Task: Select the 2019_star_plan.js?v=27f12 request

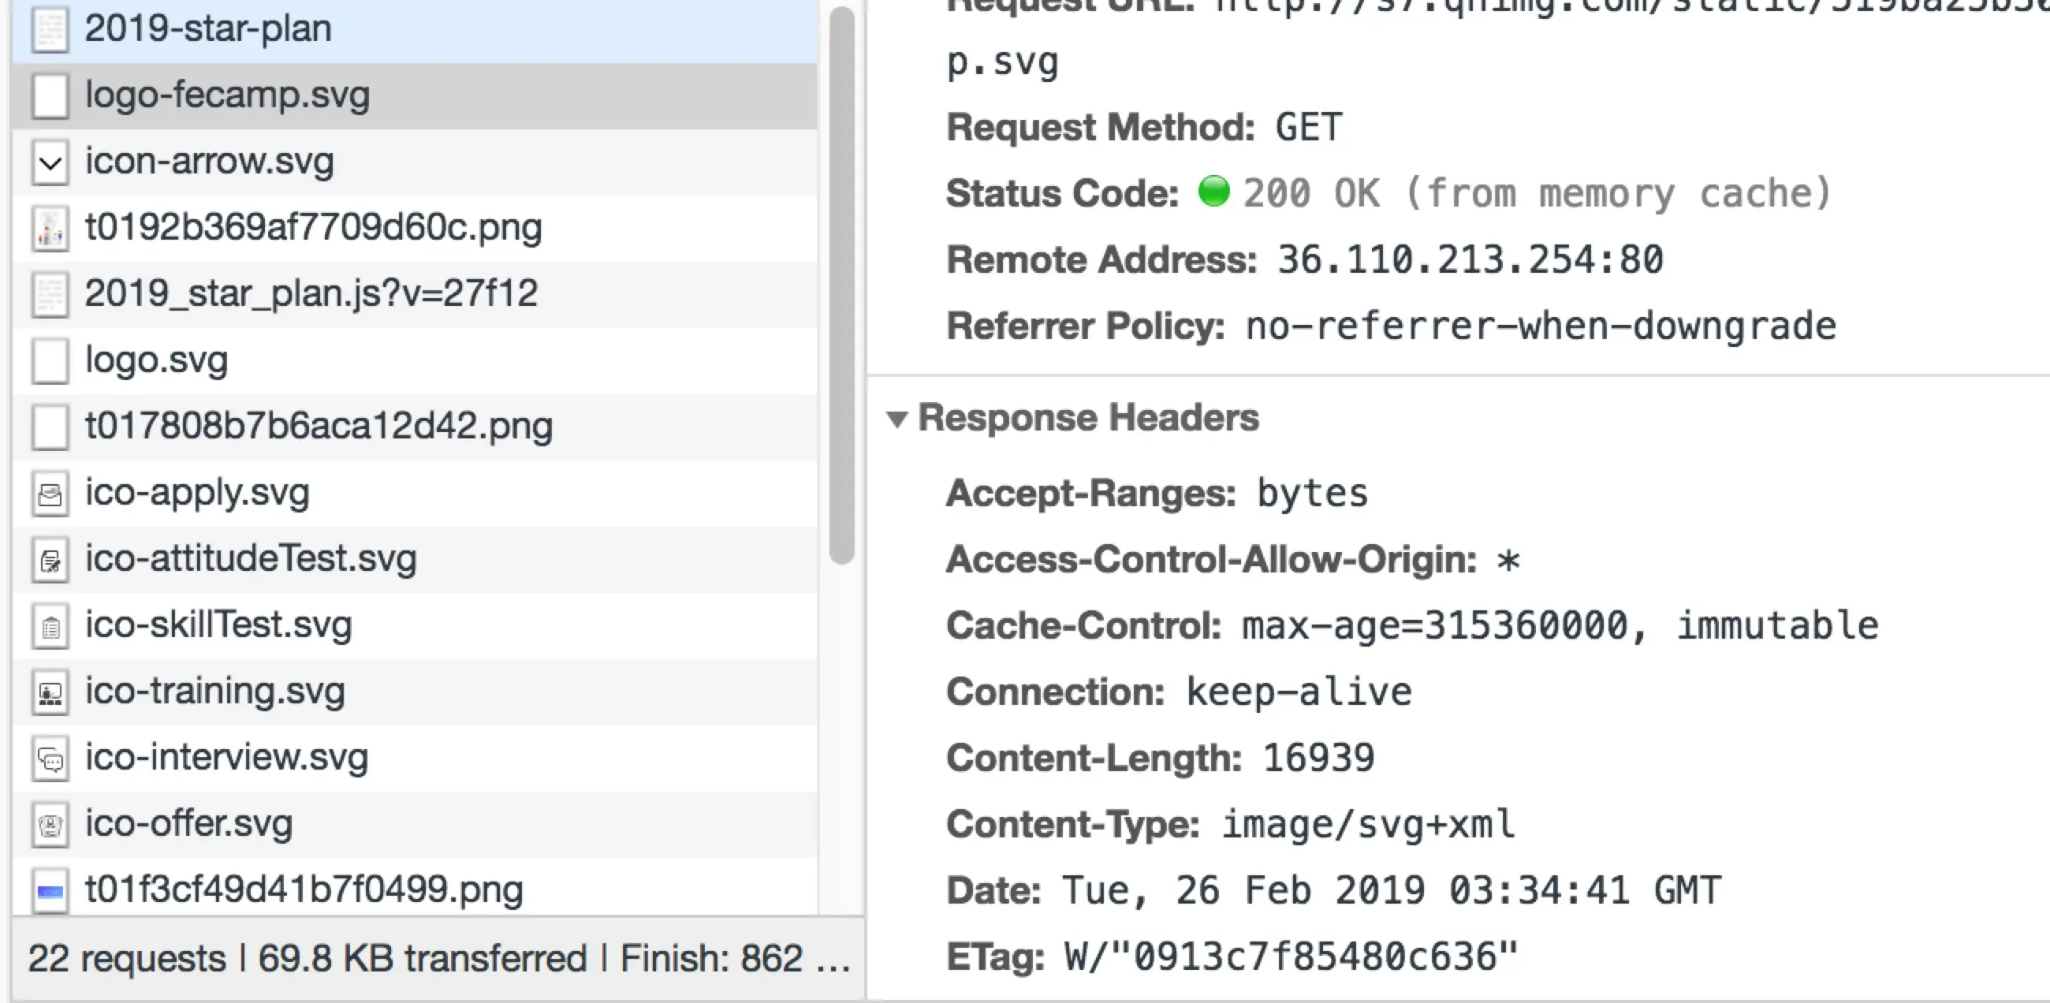Action: click(311, 294)
